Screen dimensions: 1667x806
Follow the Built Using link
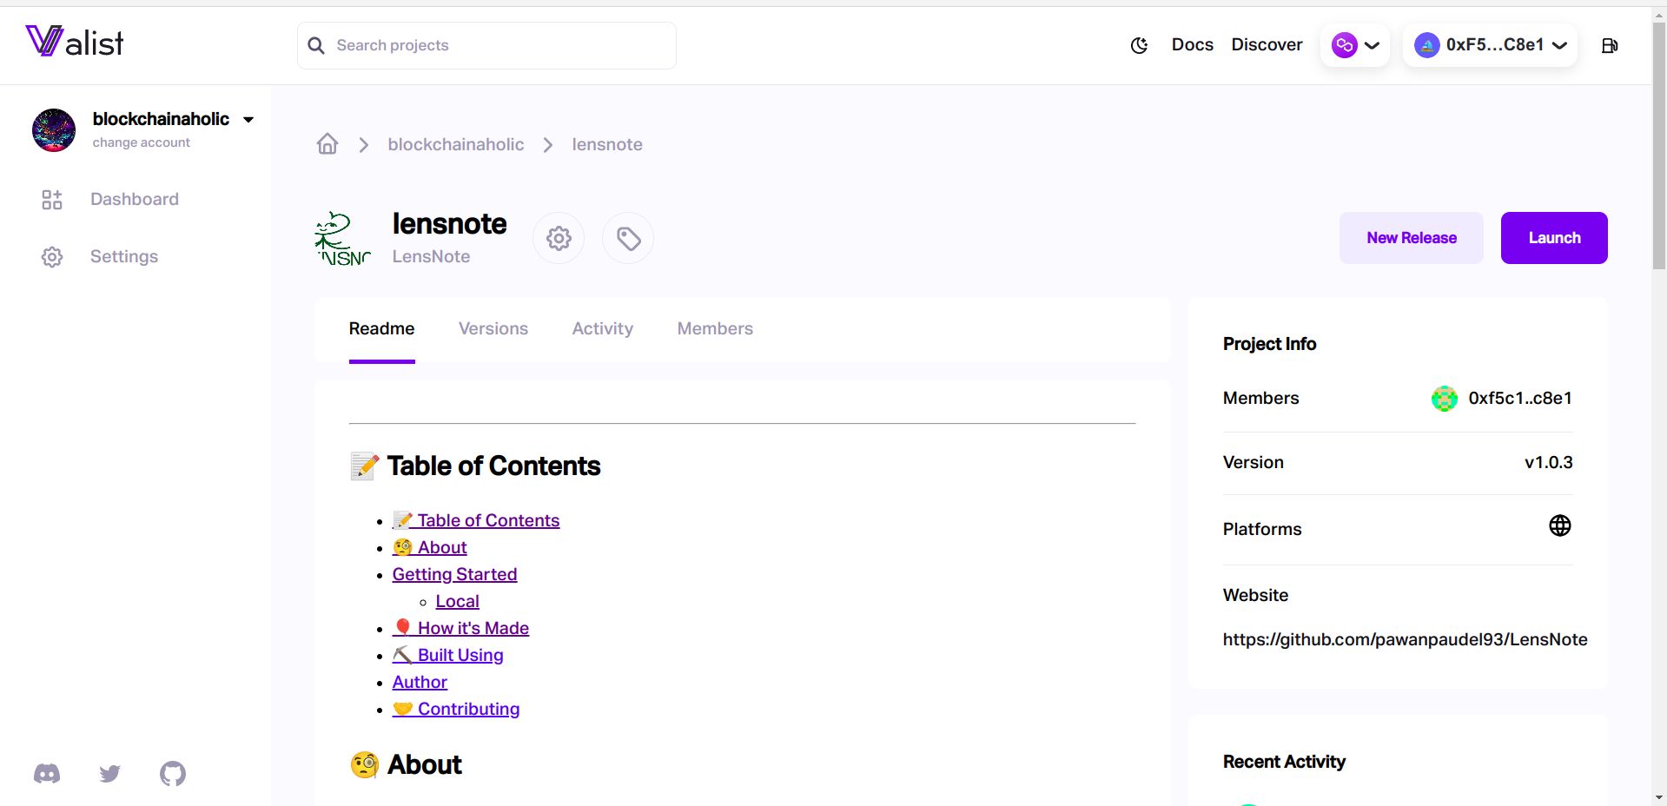[448, 655]
